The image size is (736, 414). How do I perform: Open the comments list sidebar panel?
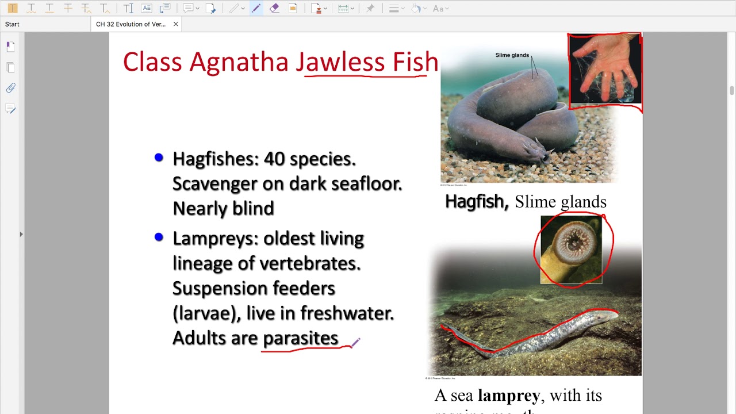[11, 109]
